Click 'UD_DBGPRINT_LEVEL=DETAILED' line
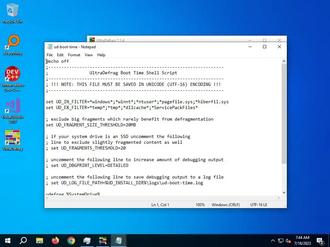The width and height of the screenshot is (330, 247). point(87,166)
